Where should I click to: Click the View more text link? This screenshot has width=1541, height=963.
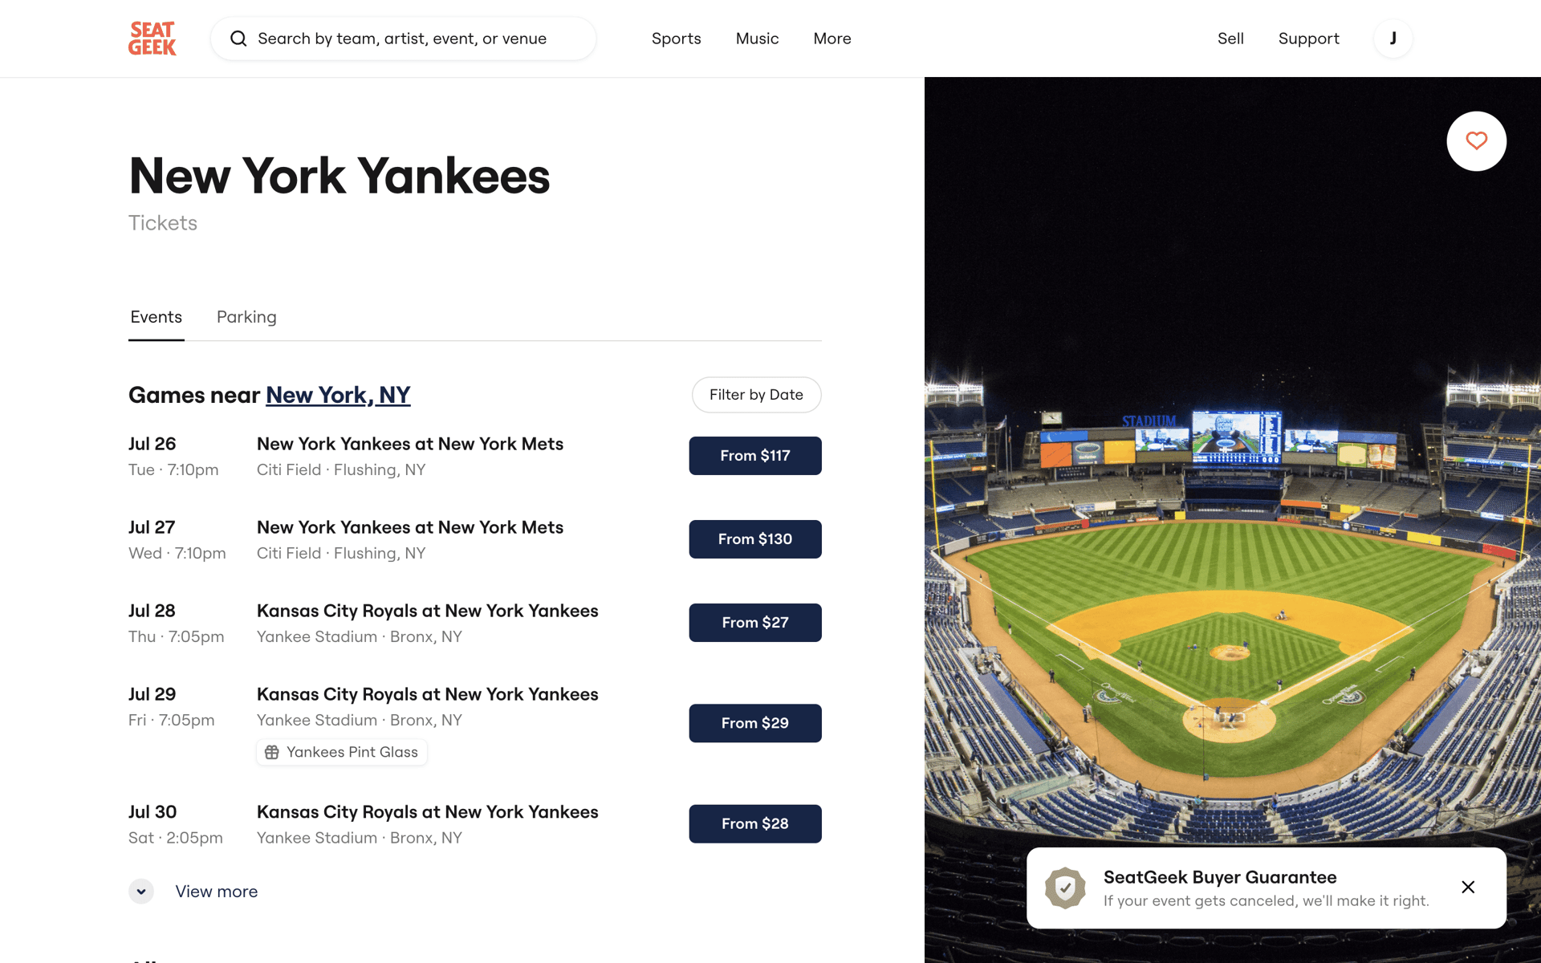point(217,892)
